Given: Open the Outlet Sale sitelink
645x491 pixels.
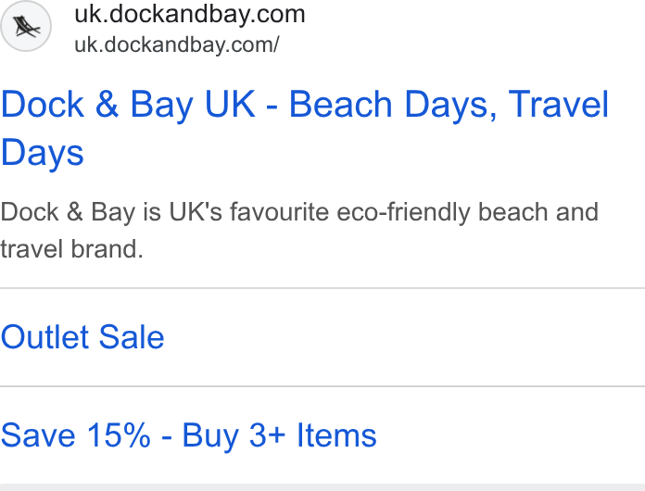Looking at the screenshot, I should 82,337.
